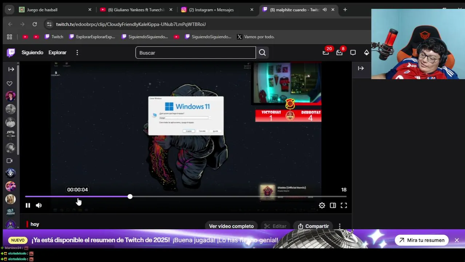Go to the Twitch home logo
465x262 pixels.
coord(11,53)
